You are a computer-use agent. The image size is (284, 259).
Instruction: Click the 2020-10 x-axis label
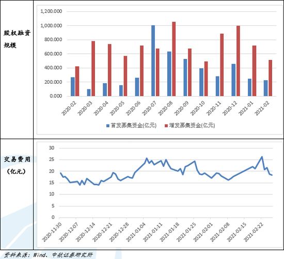click(x=197, y=108)
